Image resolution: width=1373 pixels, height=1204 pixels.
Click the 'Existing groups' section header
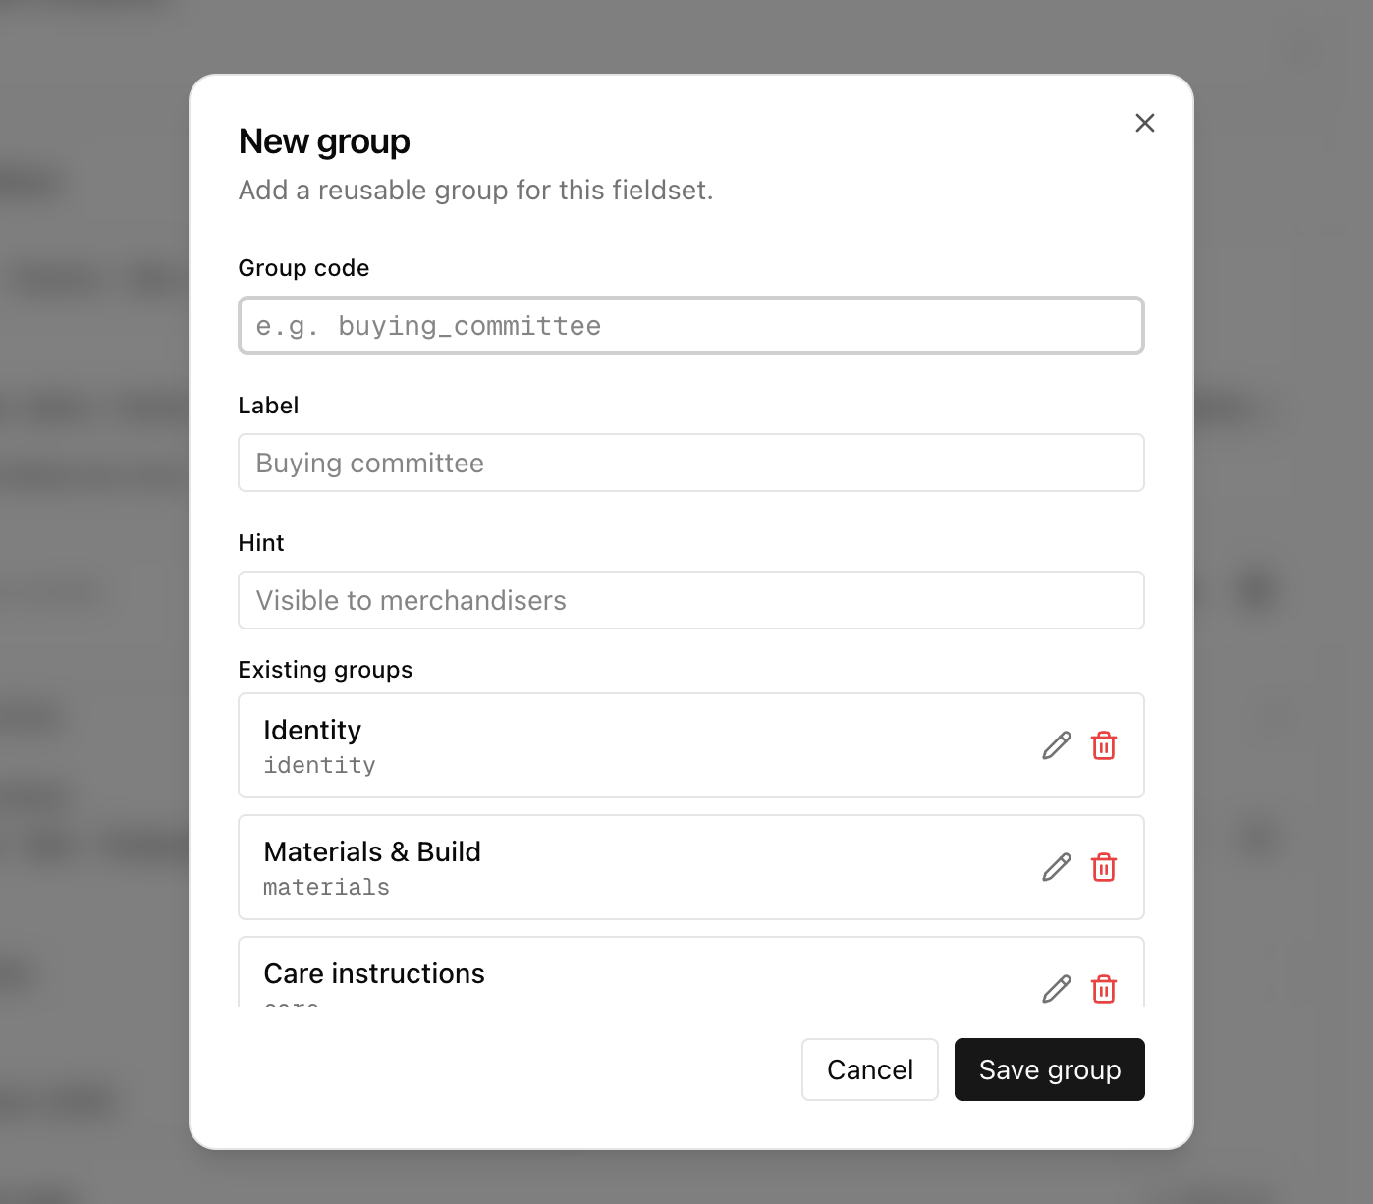pyautogui.click(x=325, y=669)
